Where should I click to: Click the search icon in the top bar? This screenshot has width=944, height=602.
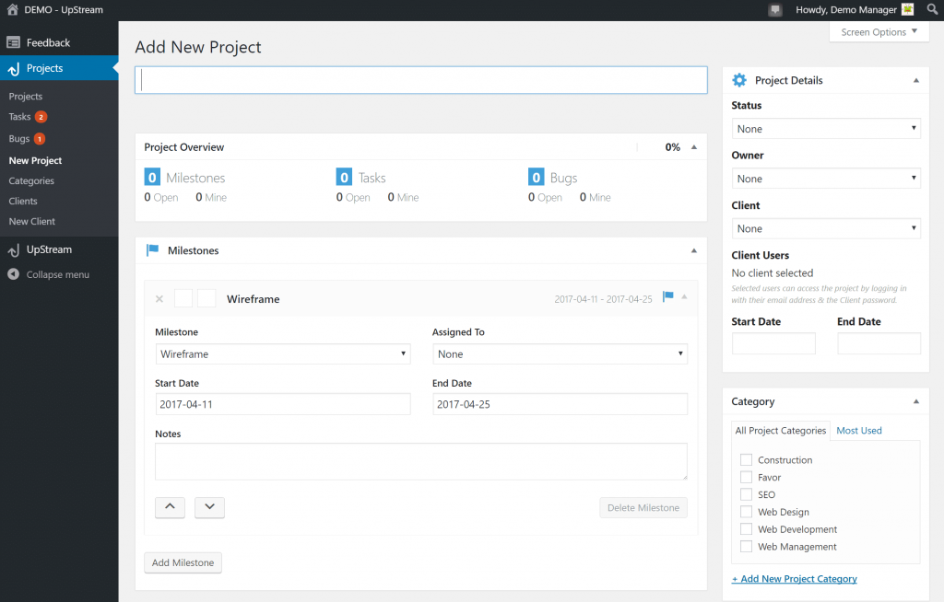[x=932, y=9]
